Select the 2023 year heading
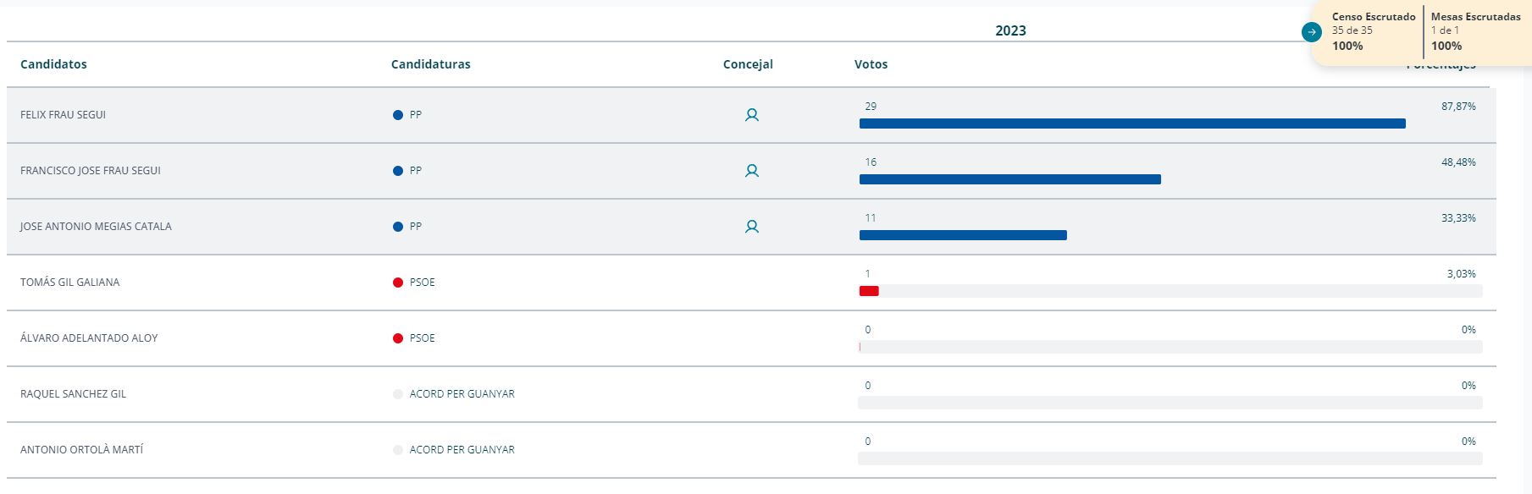 [x=1010, y=30]
